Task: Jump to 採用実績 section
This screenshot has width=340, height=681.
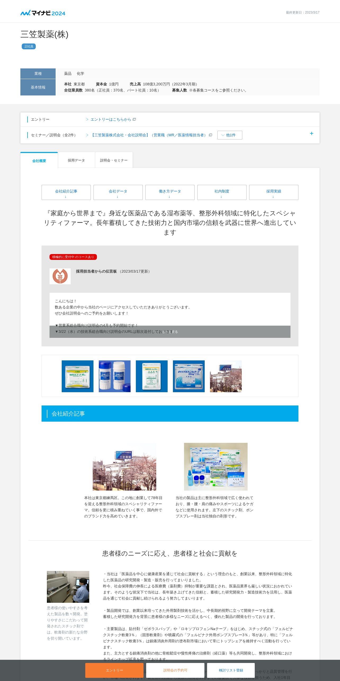Action: [x=274, y=192]
